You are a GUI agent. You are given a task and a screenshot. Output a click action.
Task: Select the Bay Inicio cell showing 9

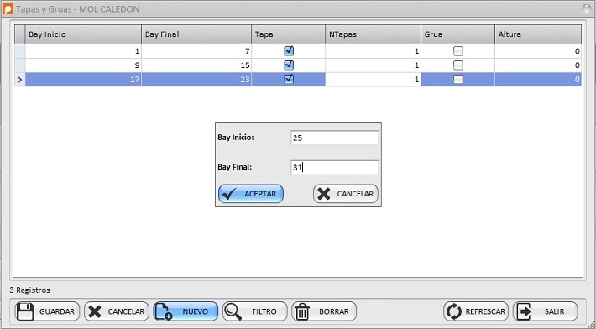click(83, 65)
